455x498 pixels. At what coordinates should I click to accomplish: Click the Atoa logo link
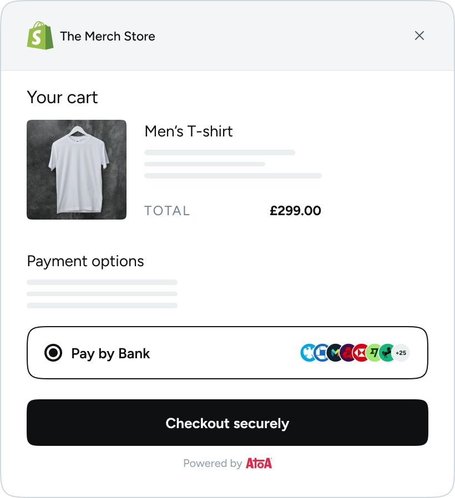259,463
